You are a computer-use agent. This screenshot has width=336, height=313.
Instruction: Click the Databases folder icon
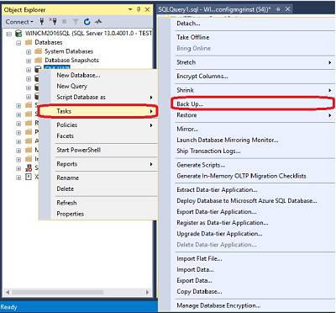(x=29, y=42)
